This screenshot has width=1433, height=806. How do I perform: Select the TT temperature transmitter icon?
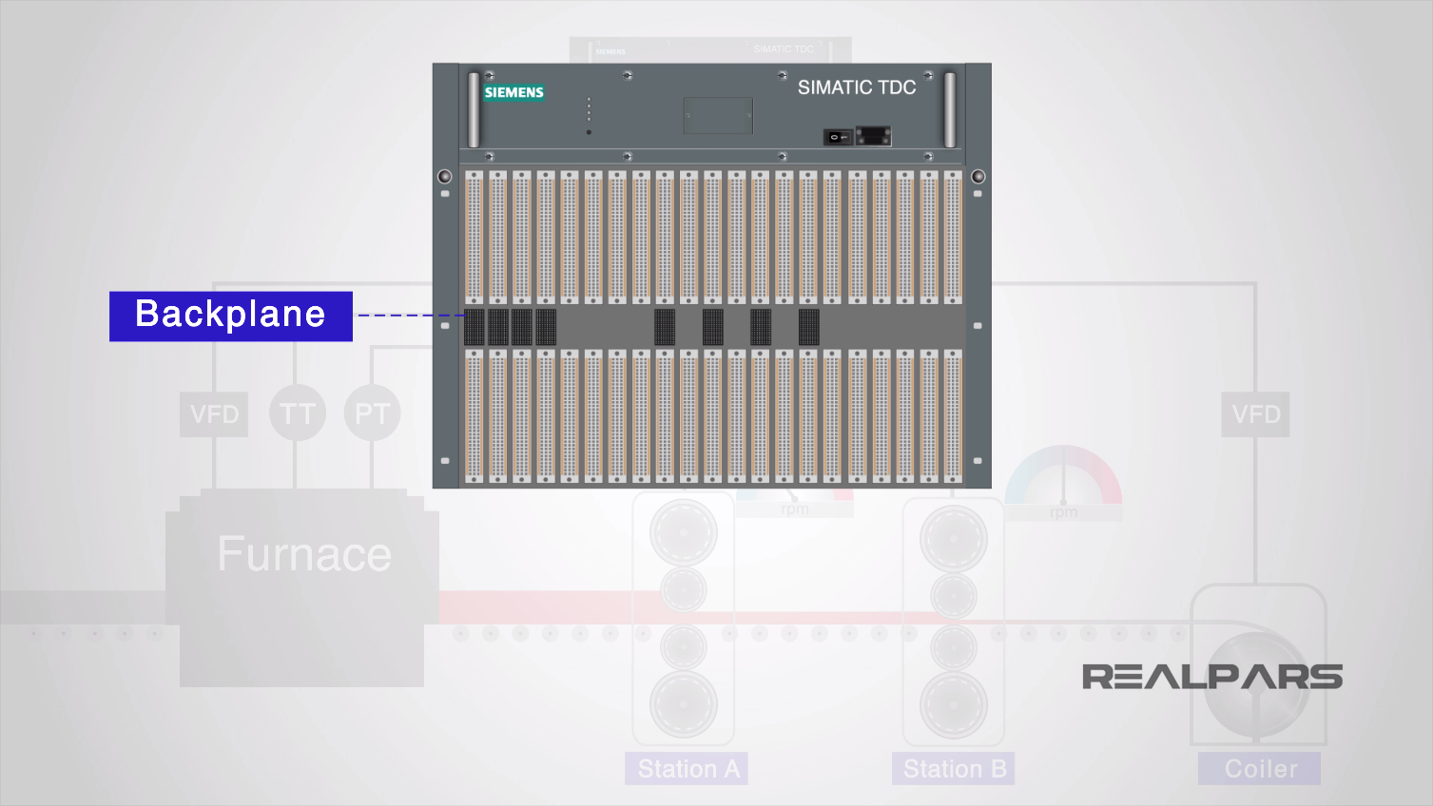(x=297, y=413)
